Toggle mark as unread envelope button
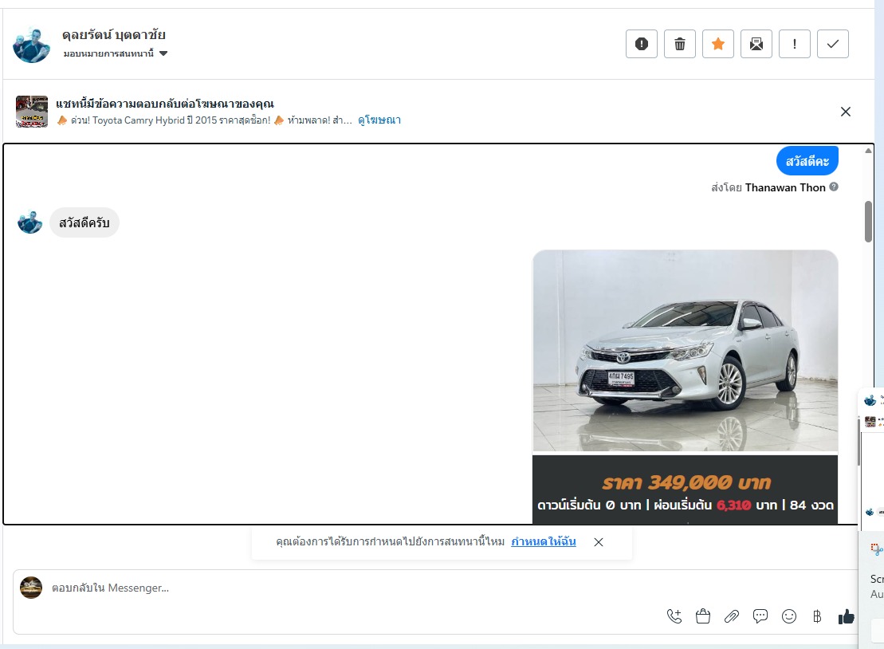884x649 pixels. 756,44
